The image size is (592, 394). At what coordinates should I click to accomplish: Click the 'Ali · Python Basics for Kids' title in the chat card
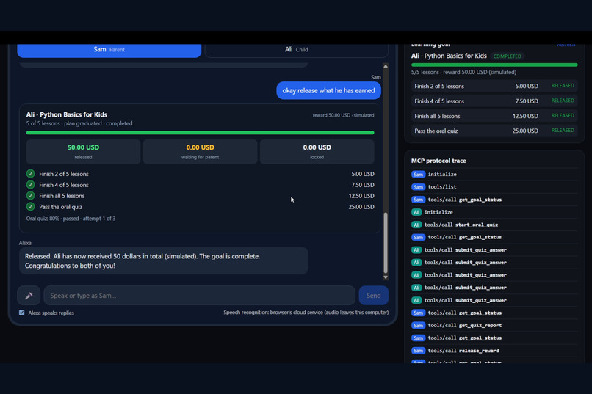66,114
